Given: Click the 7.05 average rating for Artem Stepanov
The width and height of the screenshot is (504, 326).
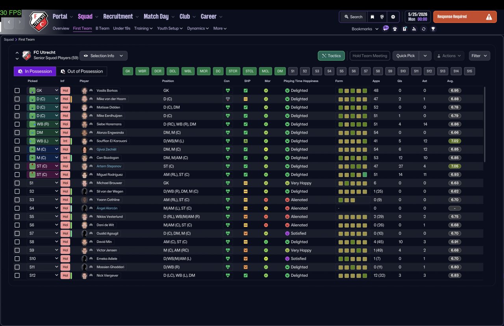Looking at the screenshot, I should click(455, 166).
